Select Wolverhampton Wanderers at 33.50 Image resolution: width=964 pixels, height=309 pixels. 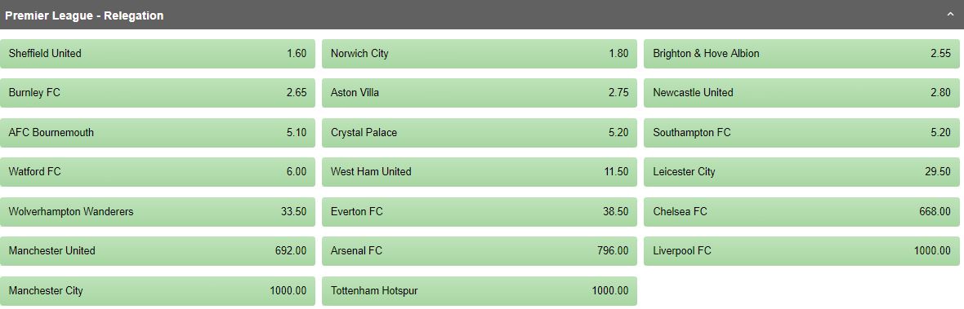coord(158,212)
